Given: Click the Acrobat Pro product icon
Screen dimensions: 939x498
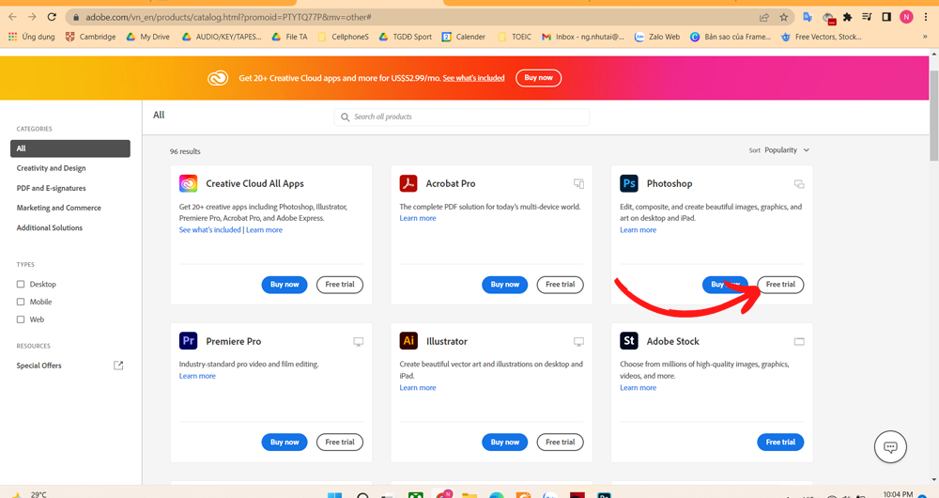Looking at the screenshot, I should tap(408, 183).
